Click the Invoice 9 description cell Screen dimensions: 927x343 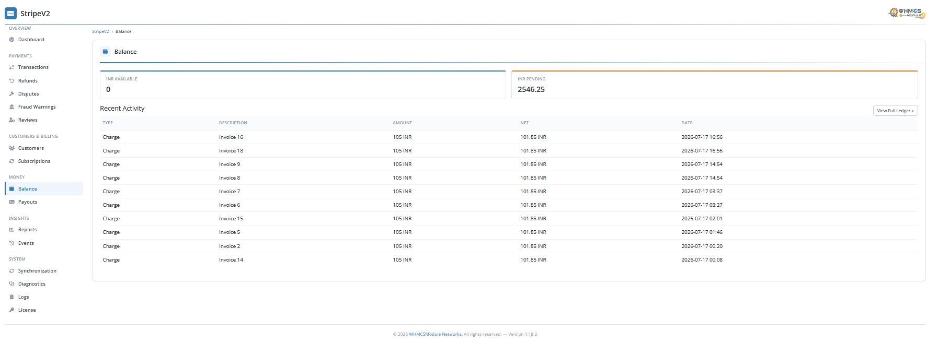pyautogui.click(x=230, y=164)
